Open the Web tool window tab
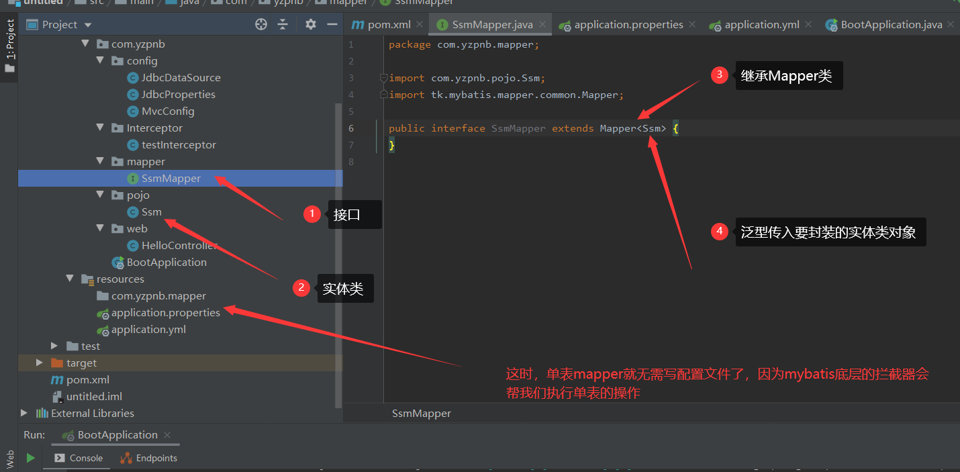 coord(9,459)
